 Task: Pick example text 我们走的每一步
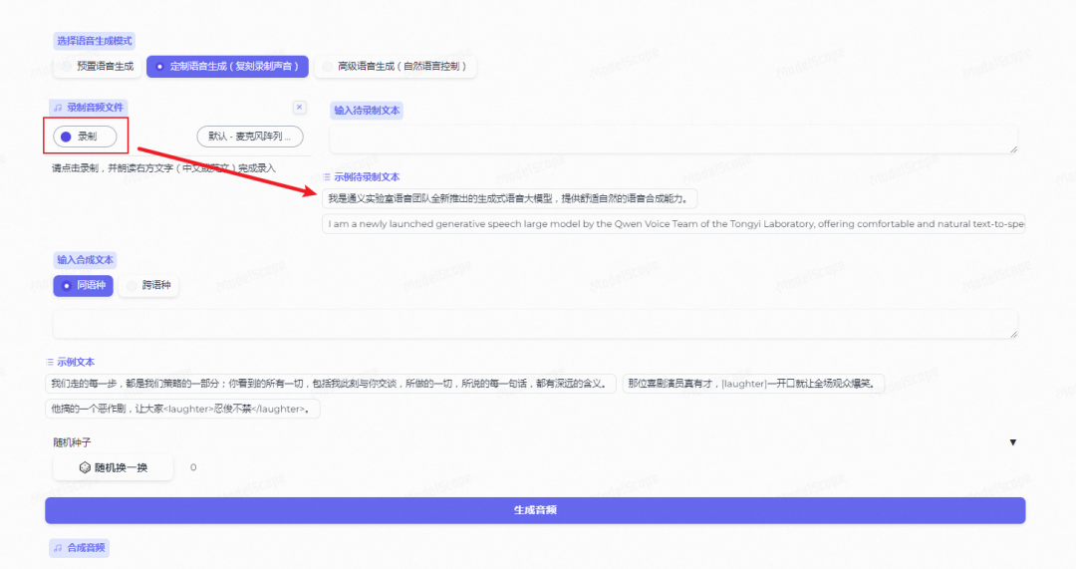pos(330,384)
